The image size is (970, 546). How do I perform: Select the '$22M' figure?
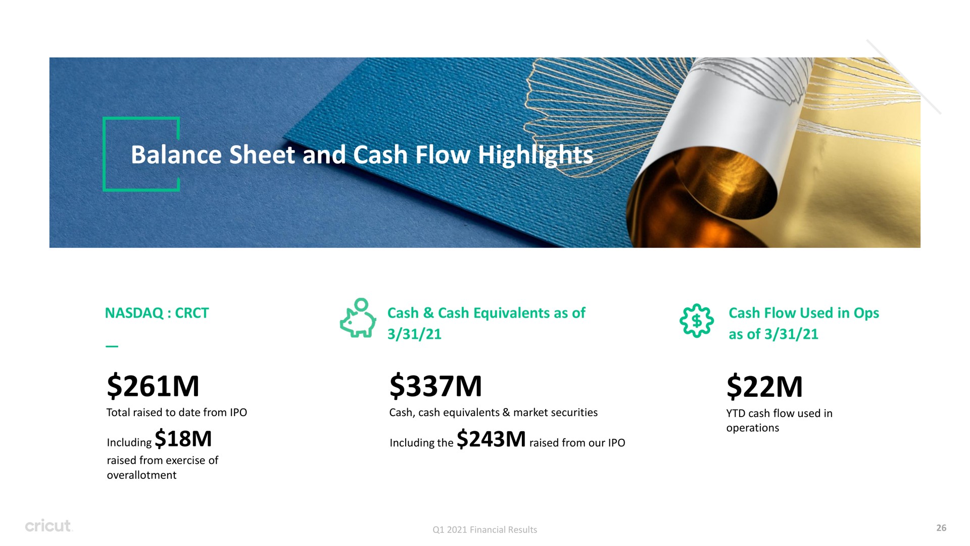click(764, 387)
